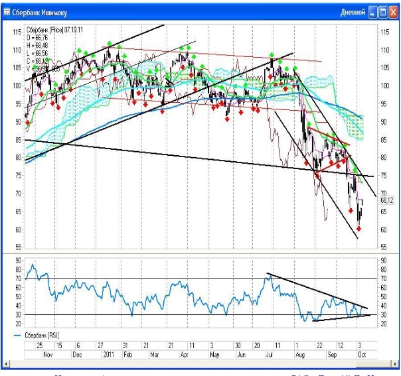Click the Jul month label on time axis
This screenshot has width=401, height=376.
click(269, 355)
